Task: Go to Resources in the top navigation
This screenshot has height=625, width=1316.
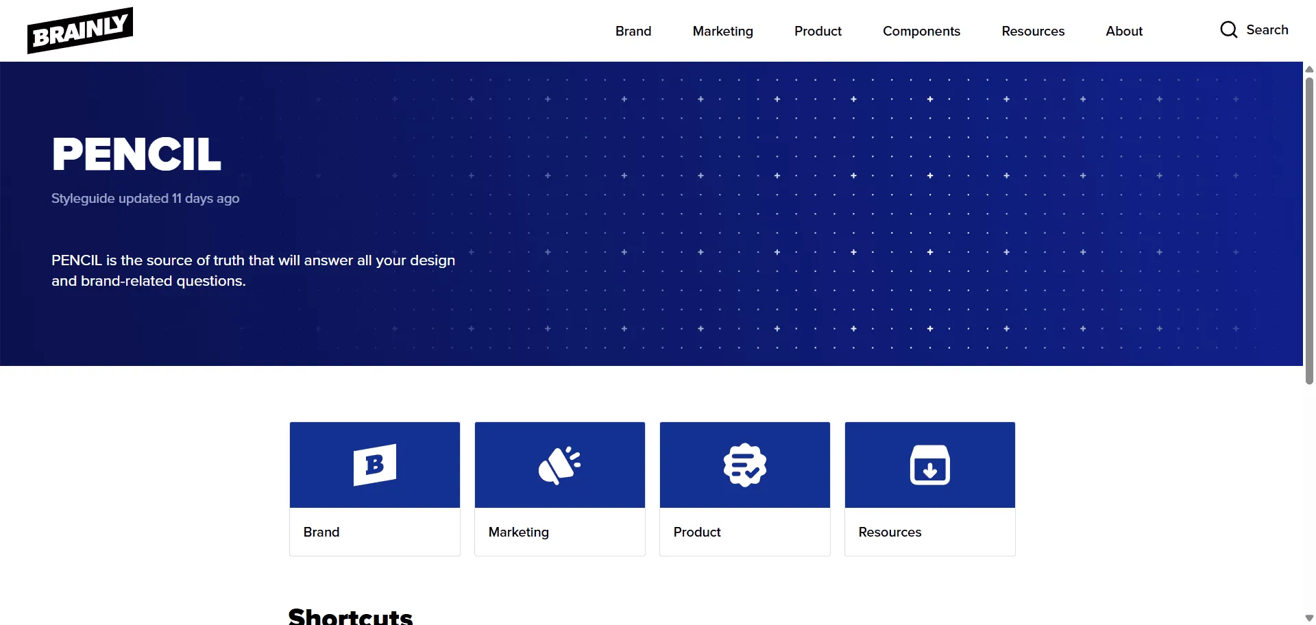Action: coord(1033,31)
